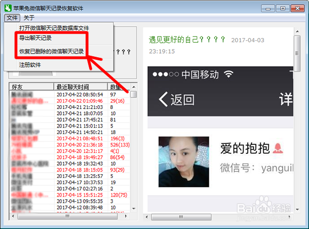Select red row dated 2017-04-18 19:49:27
309x229 pixels.
pos(70,157)
